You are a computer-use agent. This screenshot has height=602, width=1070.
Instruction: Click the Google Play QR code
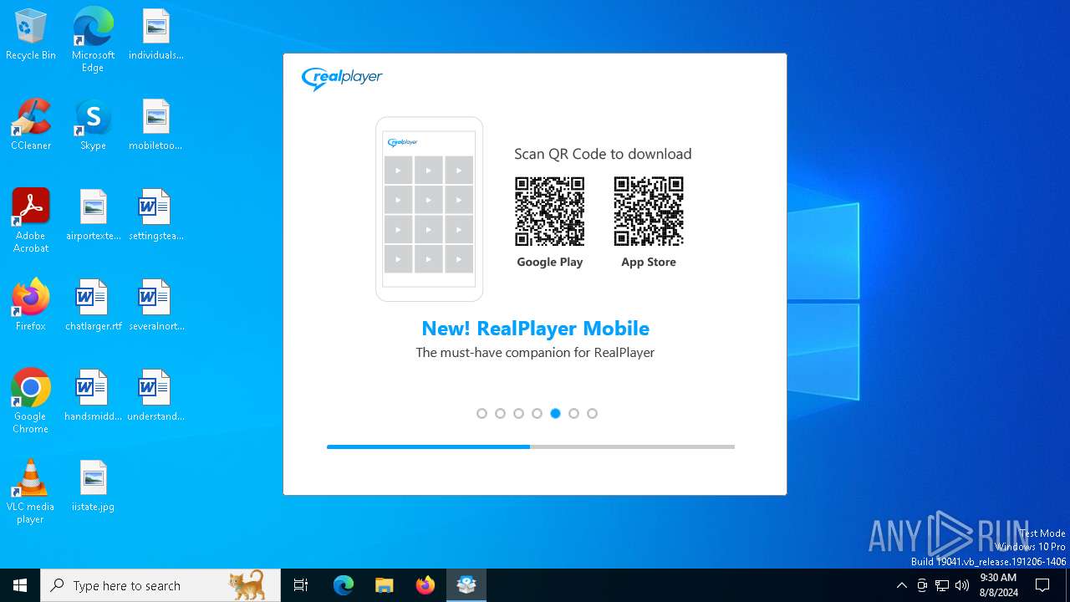coord(549,211)
